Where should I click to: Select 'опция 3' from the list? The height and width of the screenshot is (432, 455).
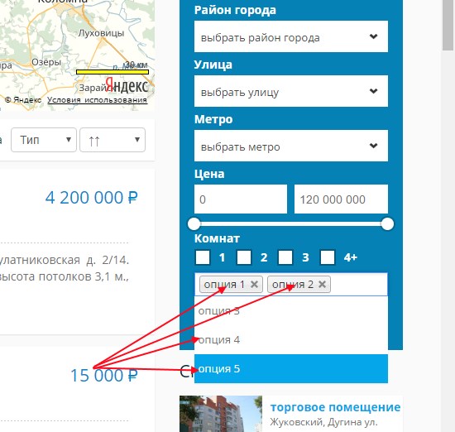click(x=291, y=311)
